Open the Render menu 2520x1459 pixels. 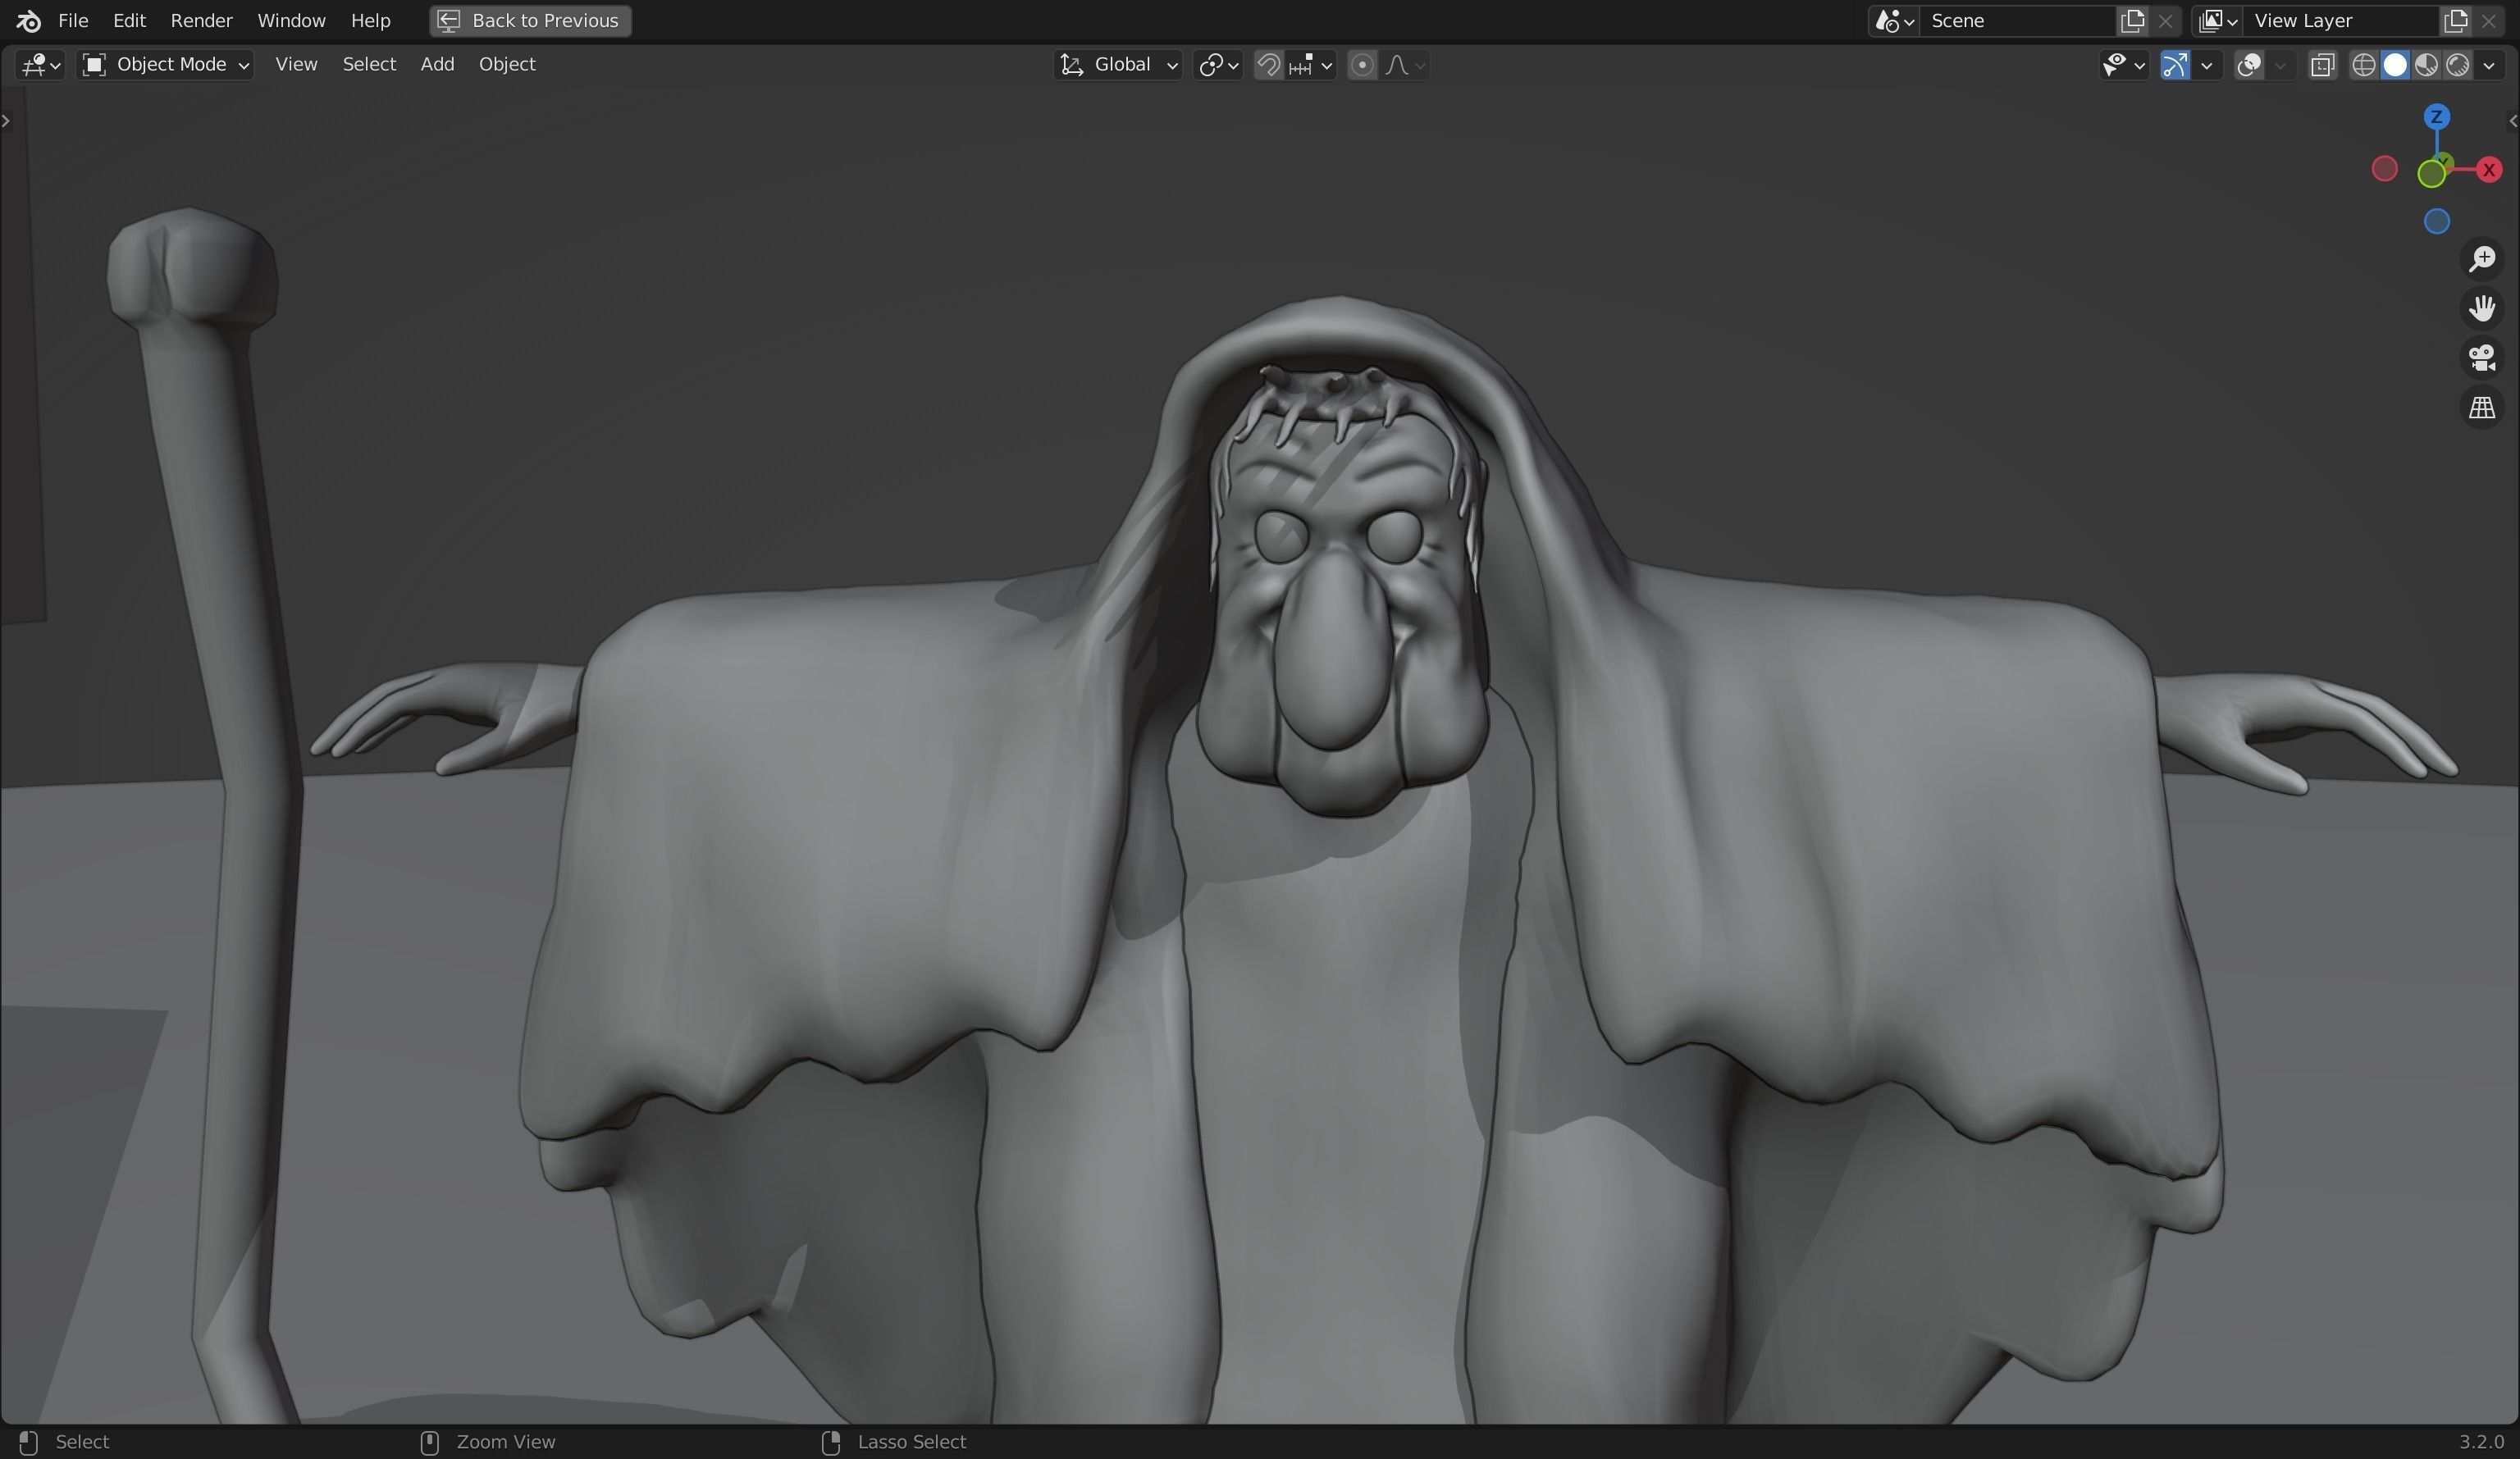tap(201, 20)
